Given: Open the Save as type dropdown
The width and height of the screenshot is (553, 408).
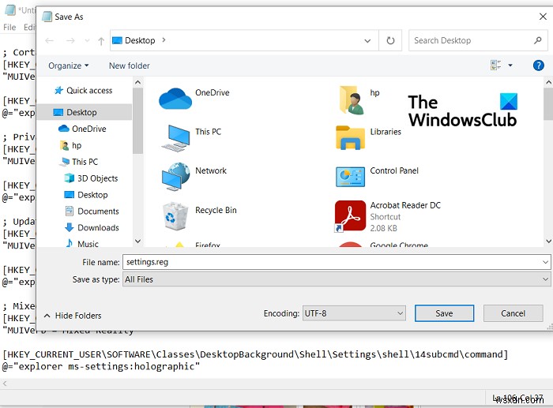Looking at the screenshot, I should 337,279.
